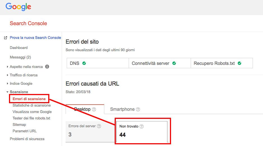The height and width of the screenshot is (146, 263).
Task: Select the Errore del server card
Action: click(91, 132)
